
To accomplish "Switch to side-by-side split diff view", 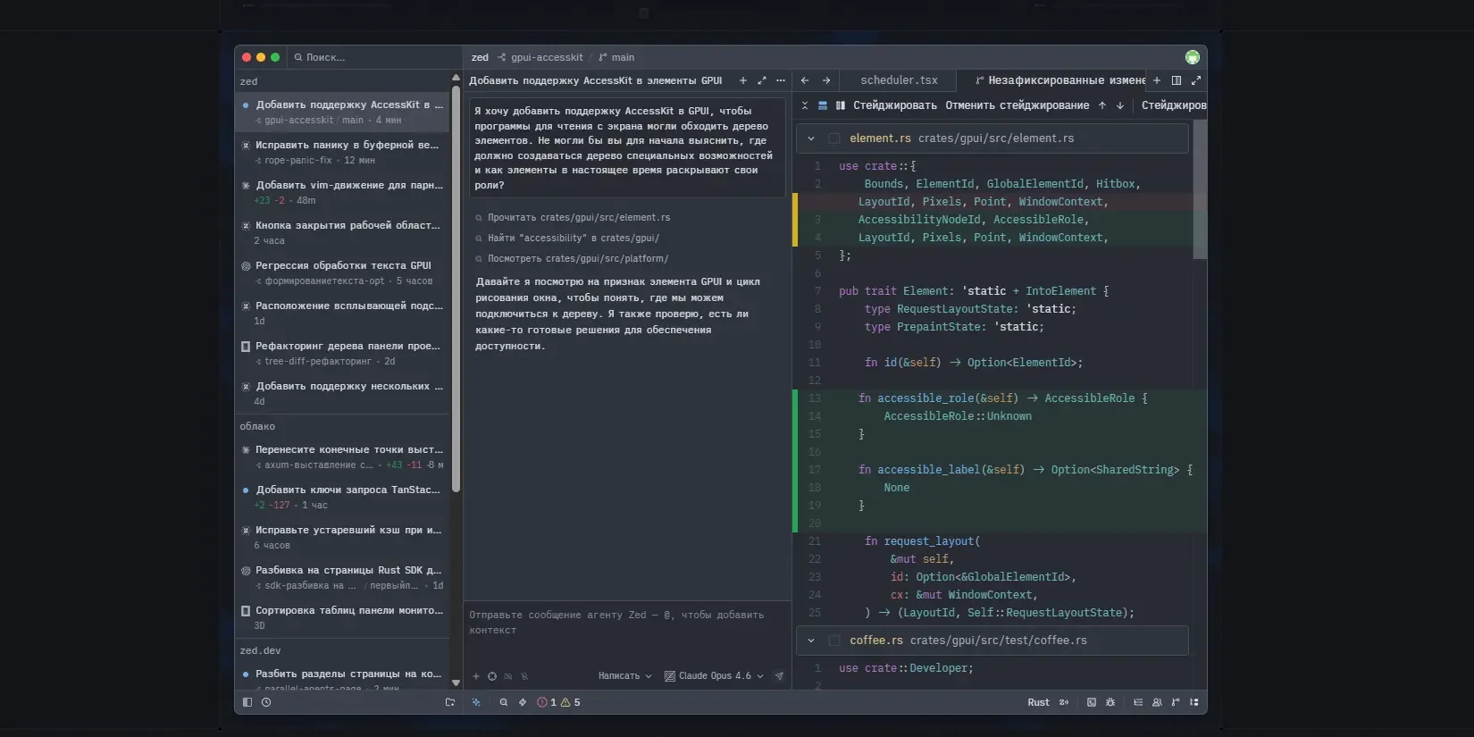I will pyautogui.click(x=841, y=105).
